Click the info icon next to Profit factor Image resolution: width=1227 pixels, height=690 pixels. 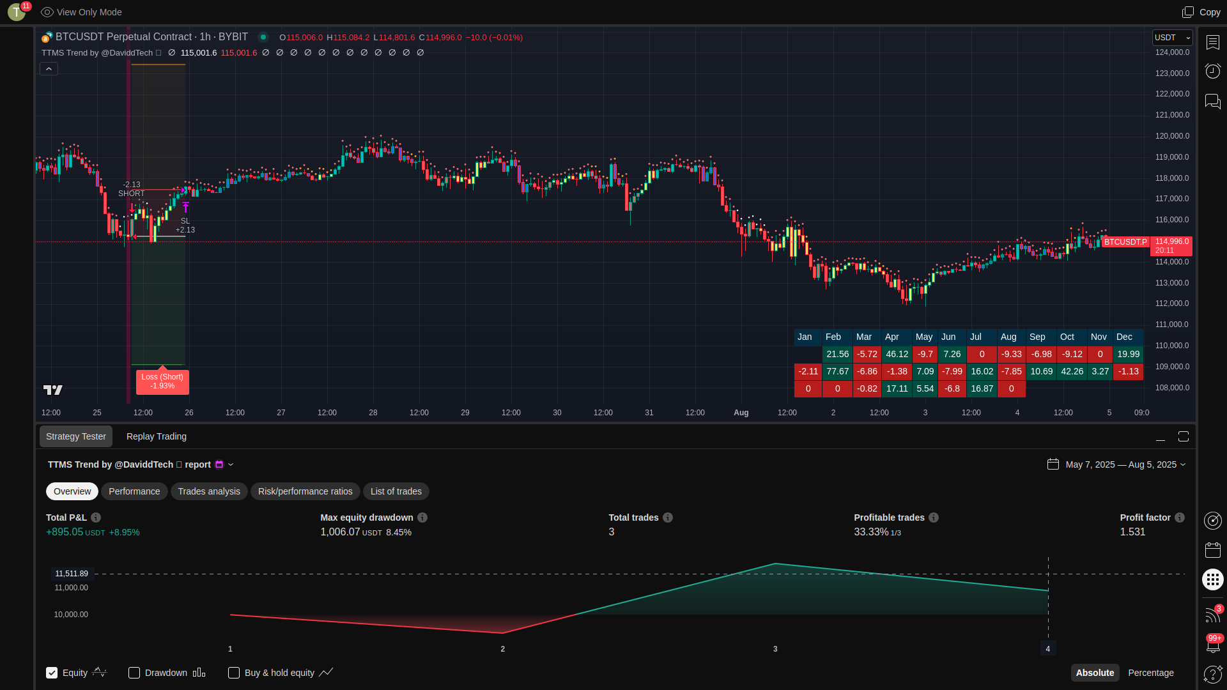[x=1180, y=517]
